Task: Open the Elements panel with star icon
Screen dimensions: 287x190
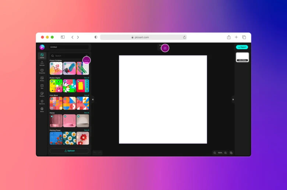Action: coord(42,102)
